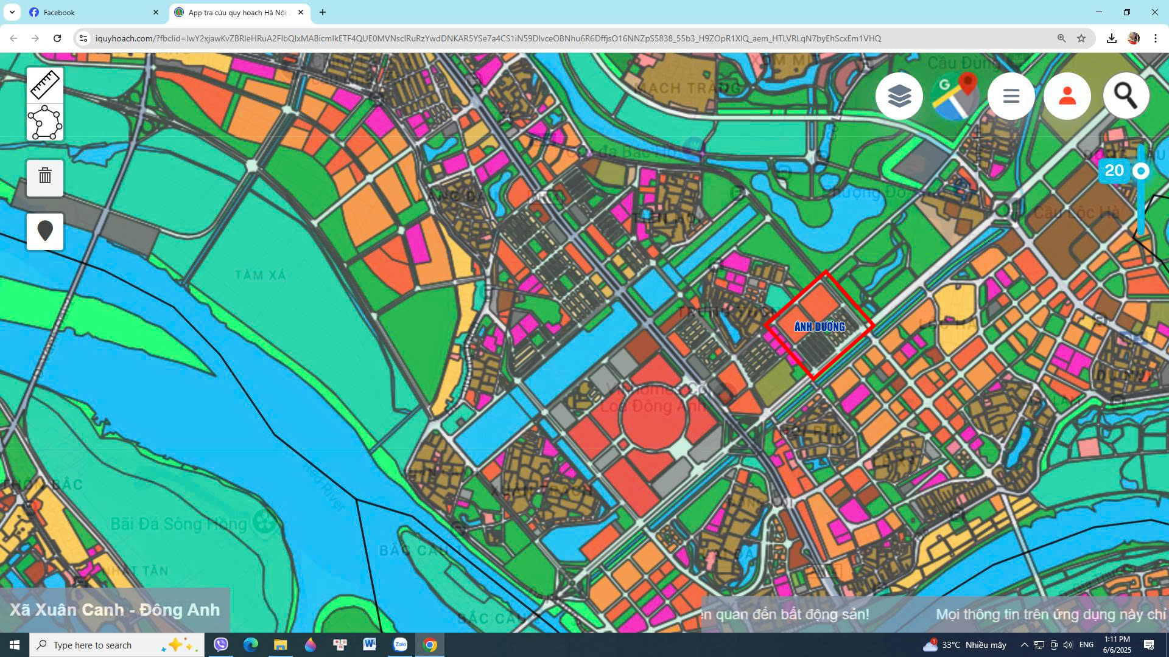
Task: Click the magnifier search button on map
Action: click(x=1125, y=96)
